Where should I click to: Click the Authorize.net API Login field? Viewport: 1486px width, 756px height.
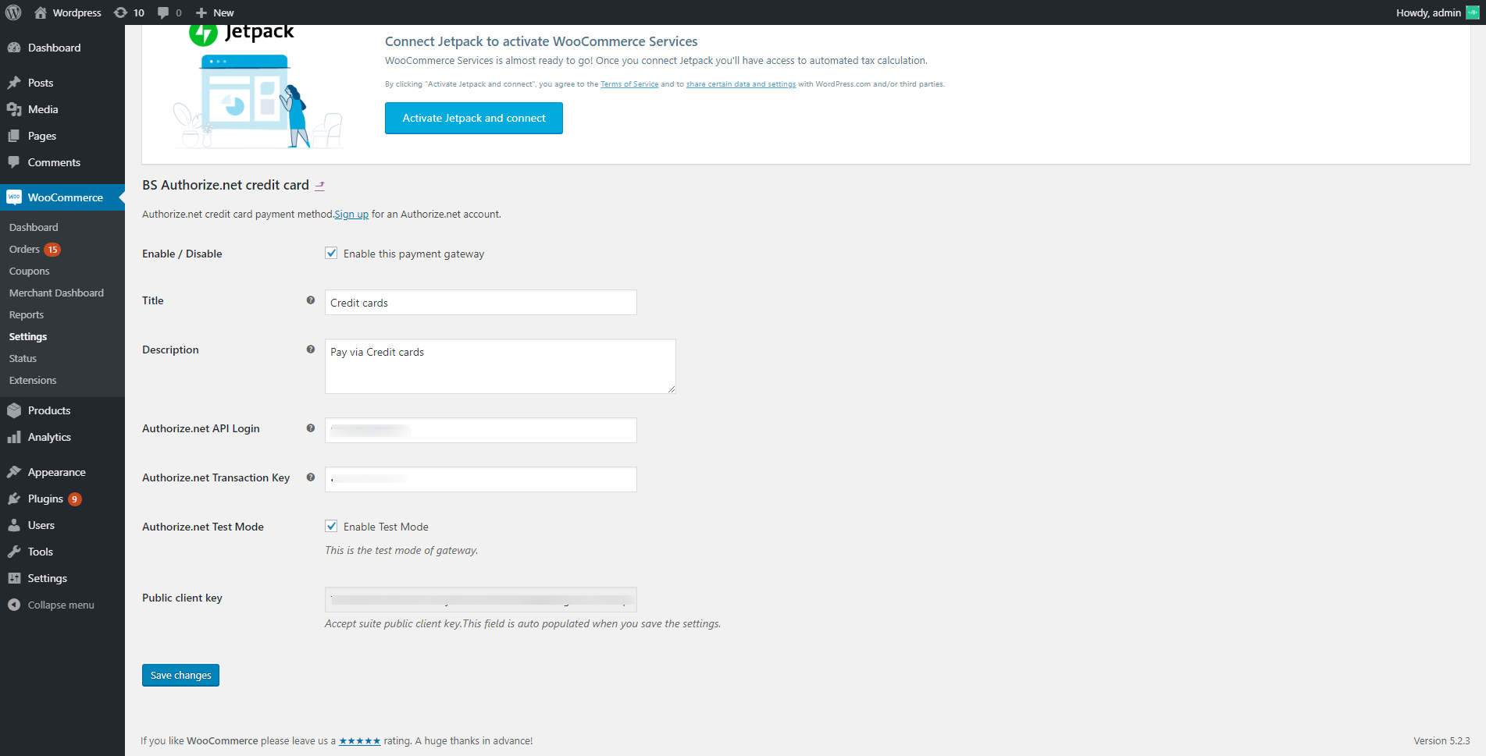tap(481, 430)
